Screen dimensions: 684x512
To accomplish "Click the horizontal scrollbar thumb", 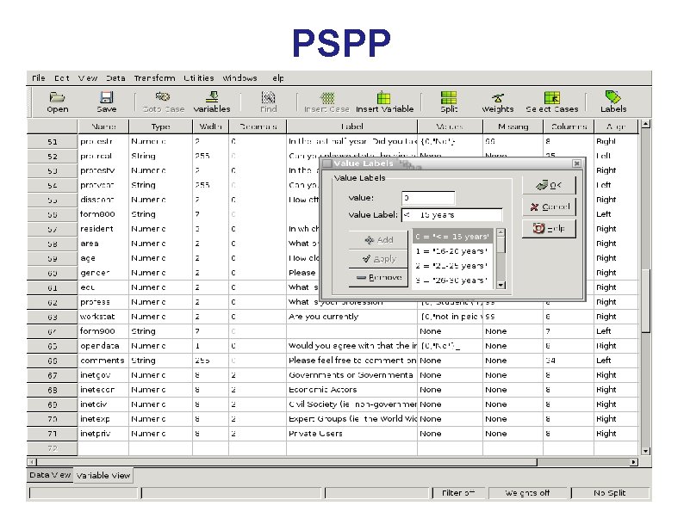I will point(287,462).
